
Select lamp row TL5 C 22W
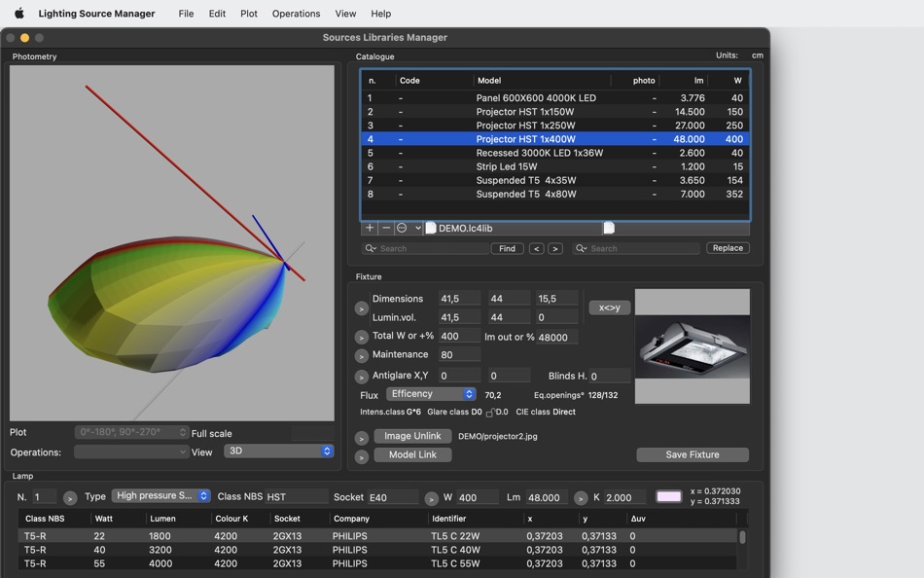coord(377,536)
